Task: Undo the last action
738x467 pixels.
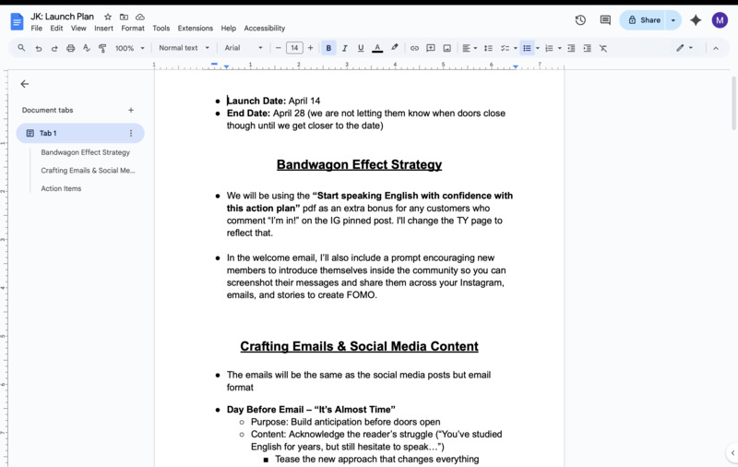Action: pyautogui.click(x=39, y=48)
